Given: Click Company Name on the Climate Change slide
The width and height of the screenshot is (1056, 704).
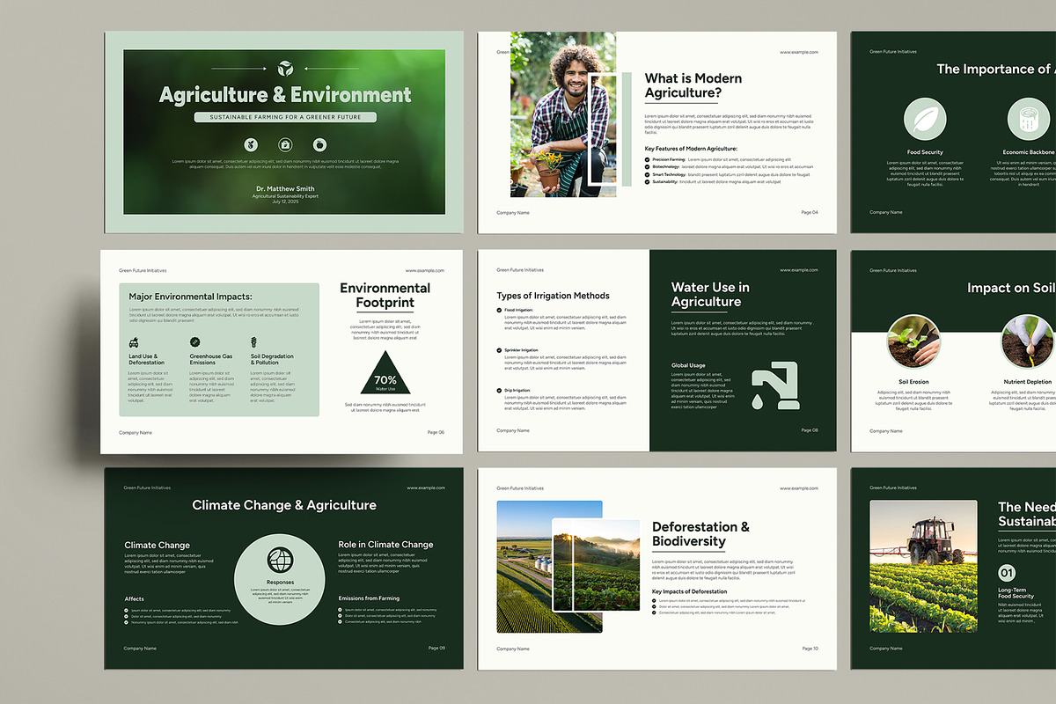Looking at the screenshot, I should pyautogui.click(x=140, y=649).
